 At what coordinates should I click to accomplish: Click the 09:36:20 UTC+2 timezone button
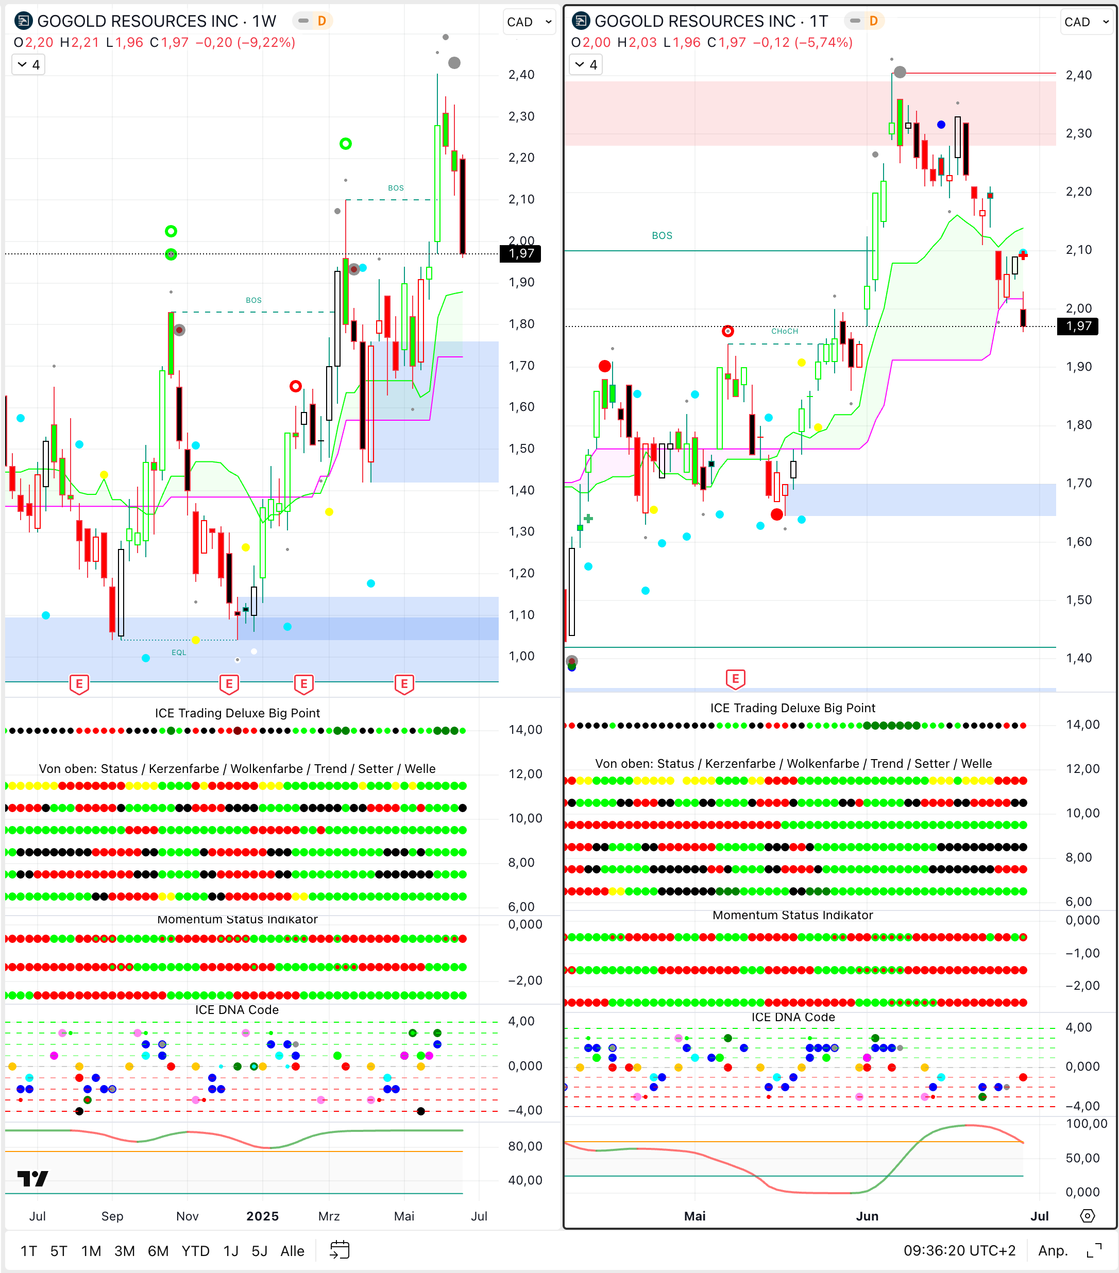pos(959,1250)
